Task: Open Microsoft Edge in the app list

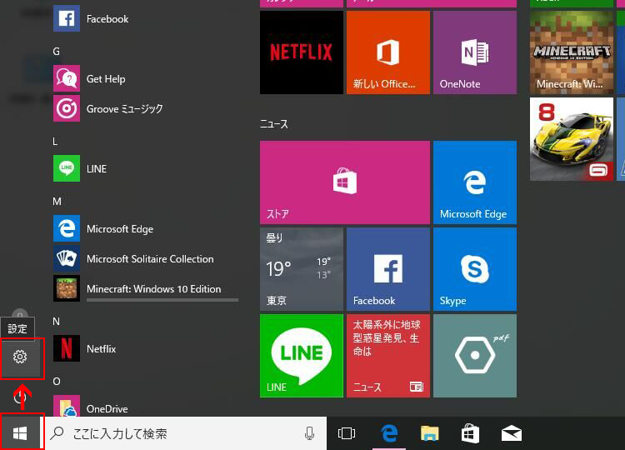Action: 146,229
